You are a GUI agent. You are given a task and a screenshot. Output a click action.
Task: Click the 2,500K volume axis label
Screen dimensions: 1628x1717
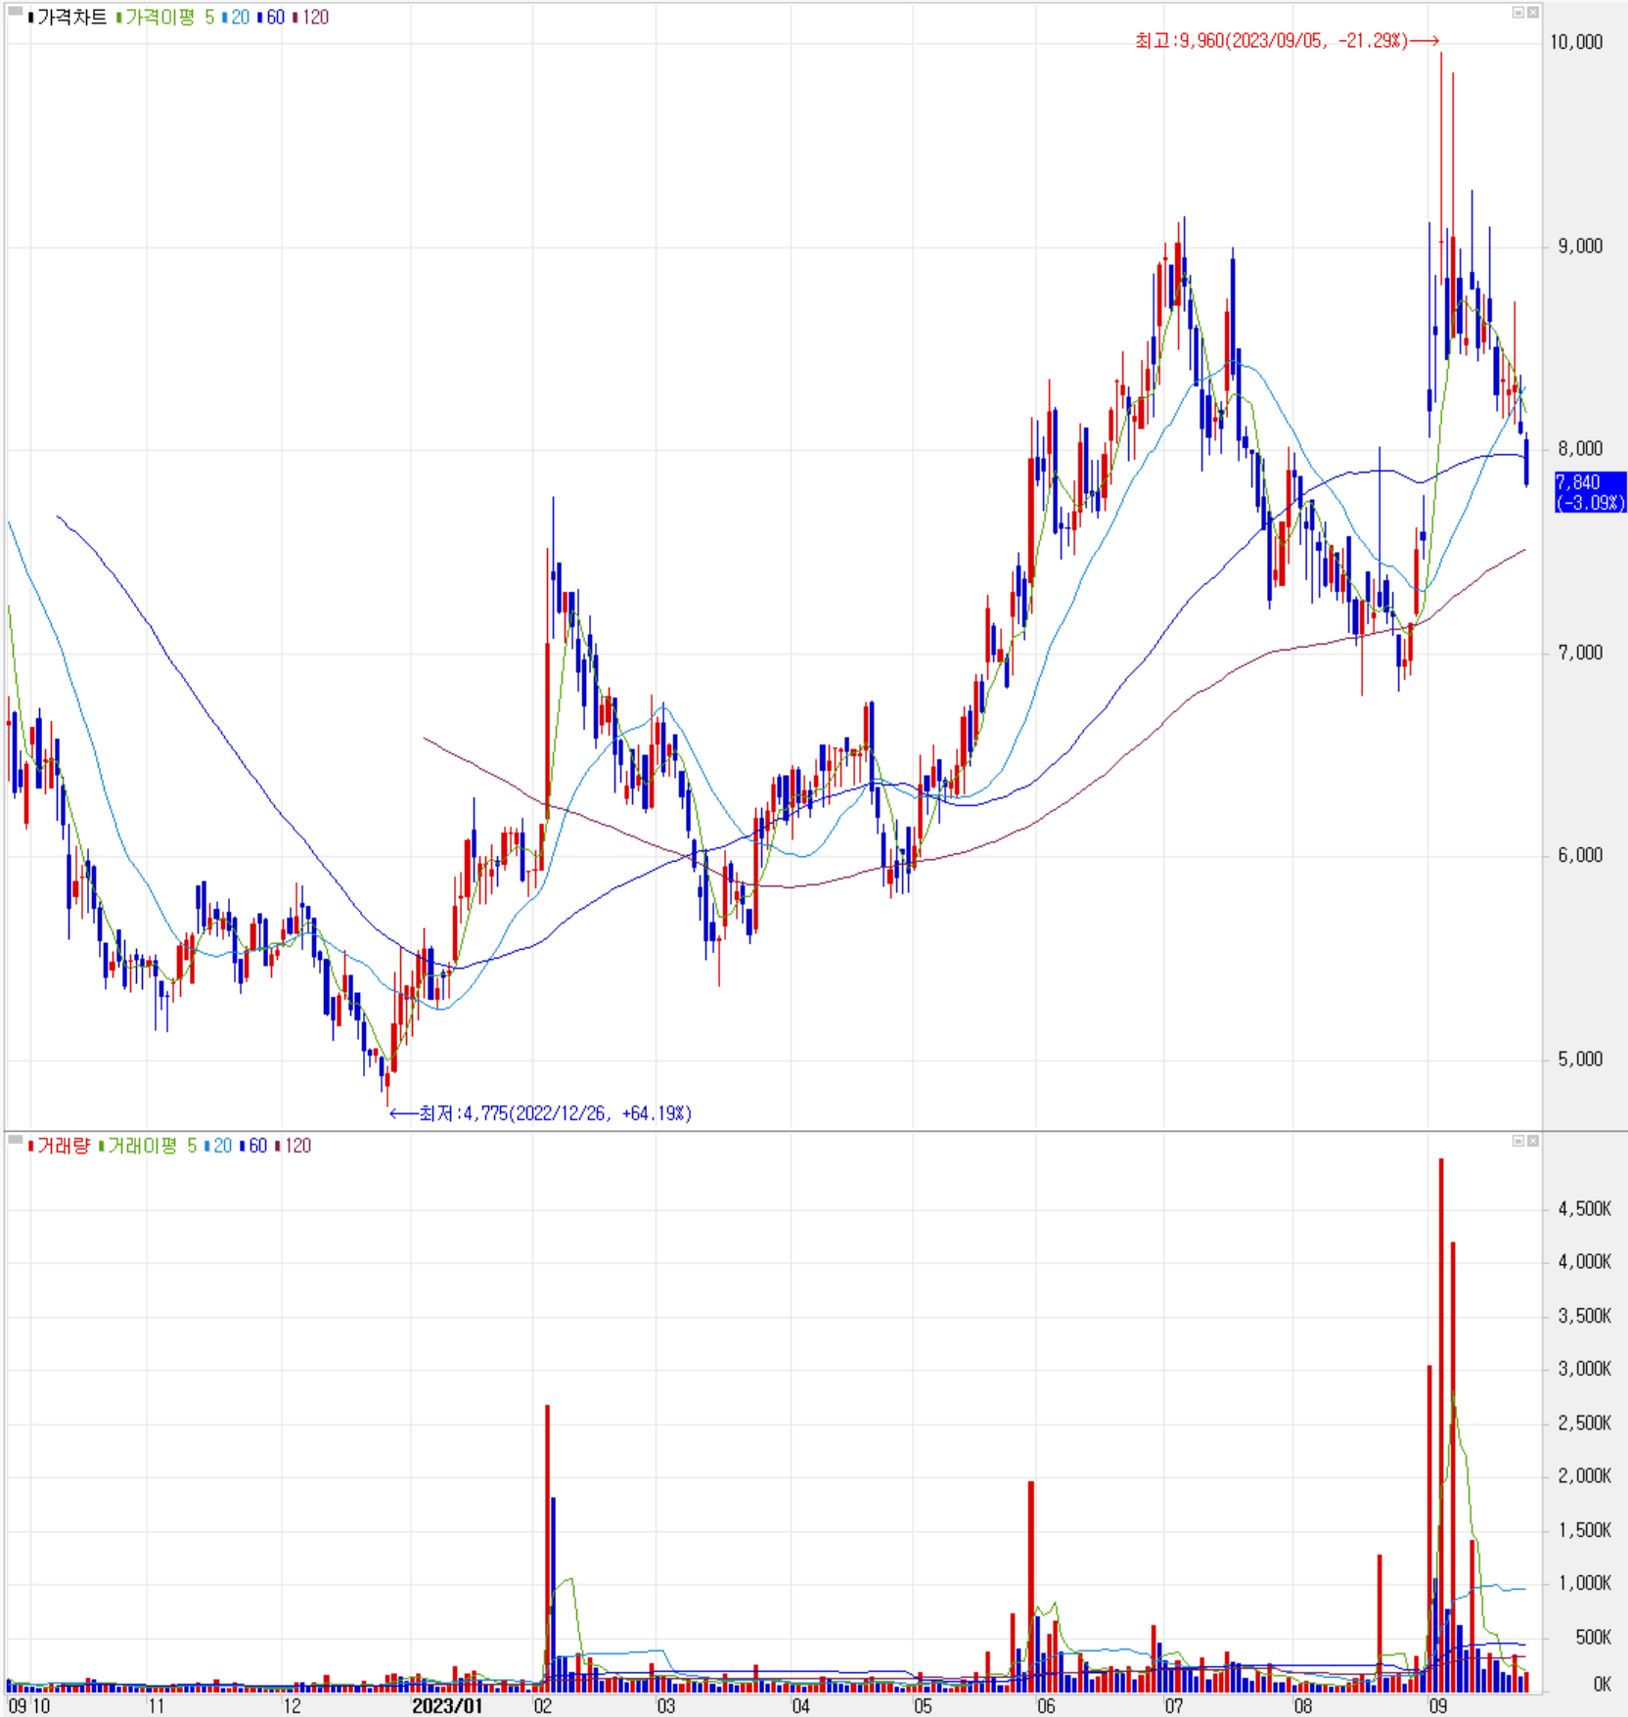(1584, 1423)
